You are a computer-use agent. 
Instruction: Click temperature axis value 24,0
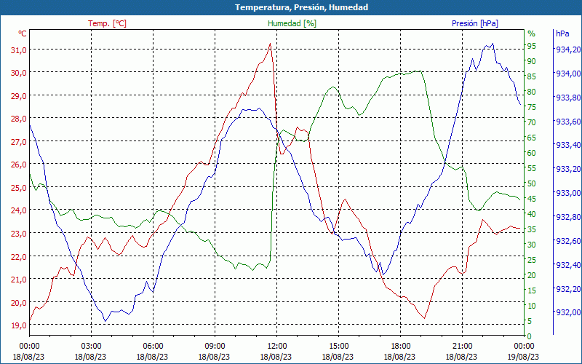19,210
